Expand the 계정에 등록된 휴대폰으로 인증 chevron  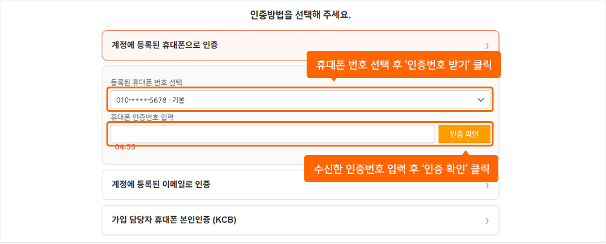tap(487, 47)
